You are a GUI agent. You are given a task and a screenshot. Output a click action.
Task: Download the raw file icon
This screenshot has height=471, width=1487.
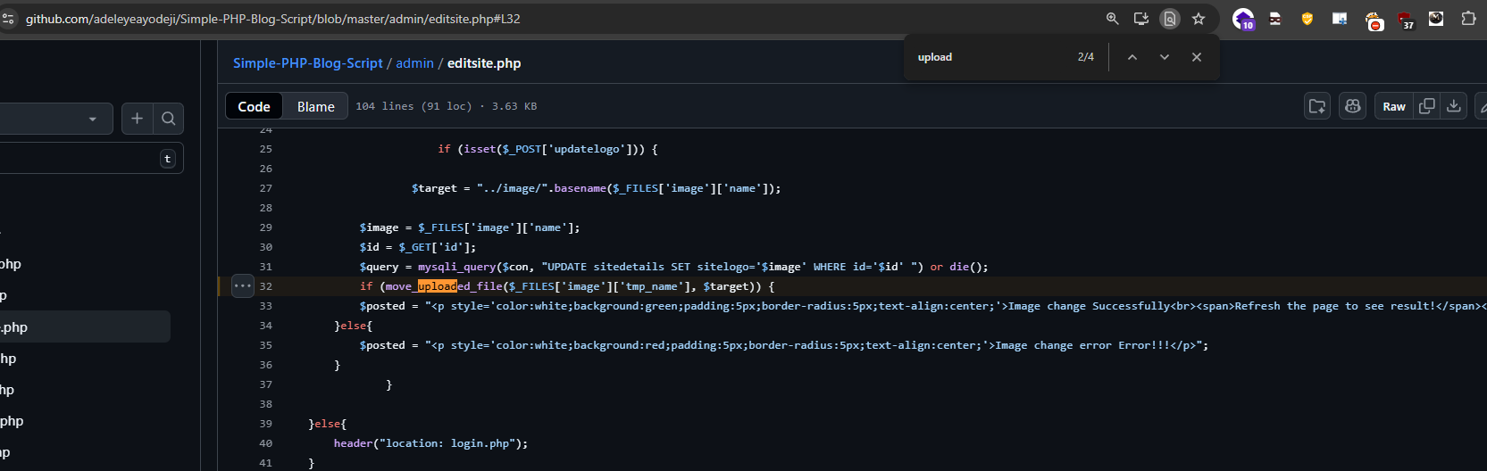pyautogui.click(x=1454, y=106)
